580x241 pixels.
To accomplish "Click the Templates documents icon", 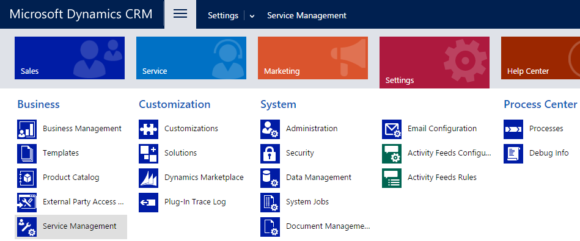I will tap(27, 154).
